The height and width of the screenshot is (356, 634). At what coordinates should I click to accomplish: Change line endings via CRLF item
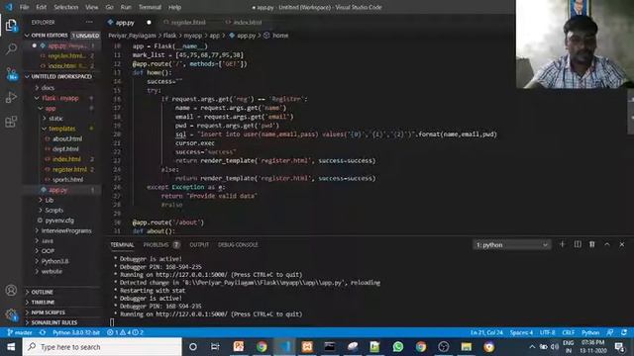[568, 332]
